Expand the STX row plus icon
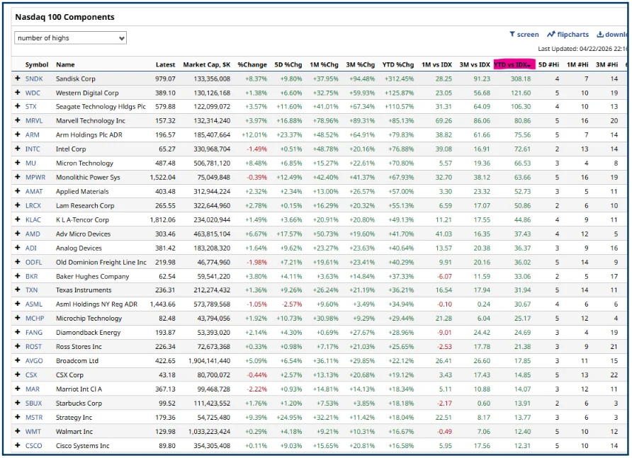 [17, 106]
